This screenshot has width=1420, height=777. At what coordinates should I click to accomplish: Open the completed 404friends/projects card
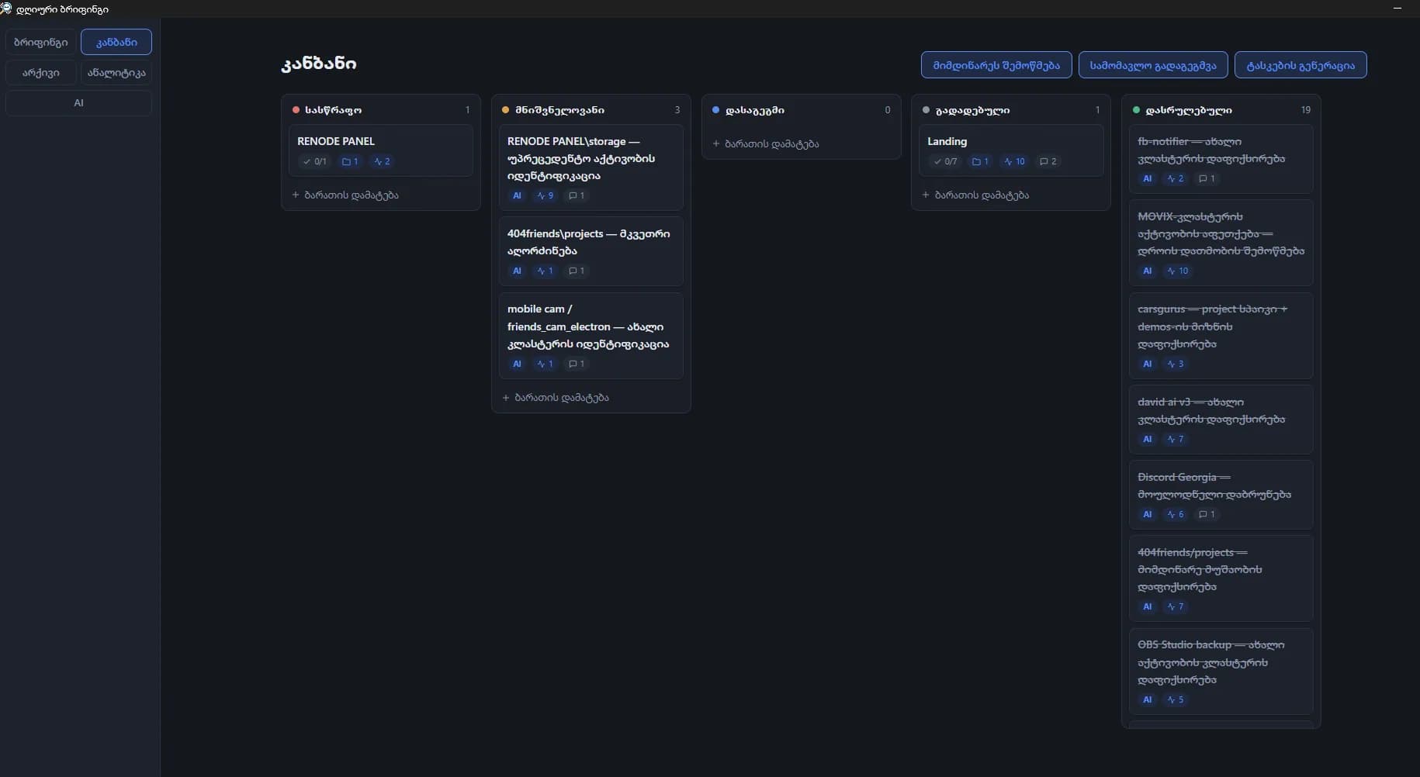[x=1221, y=578]
